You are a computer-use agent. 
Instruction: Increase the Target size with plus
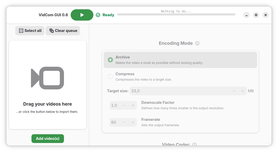click(x=242, y=91)
